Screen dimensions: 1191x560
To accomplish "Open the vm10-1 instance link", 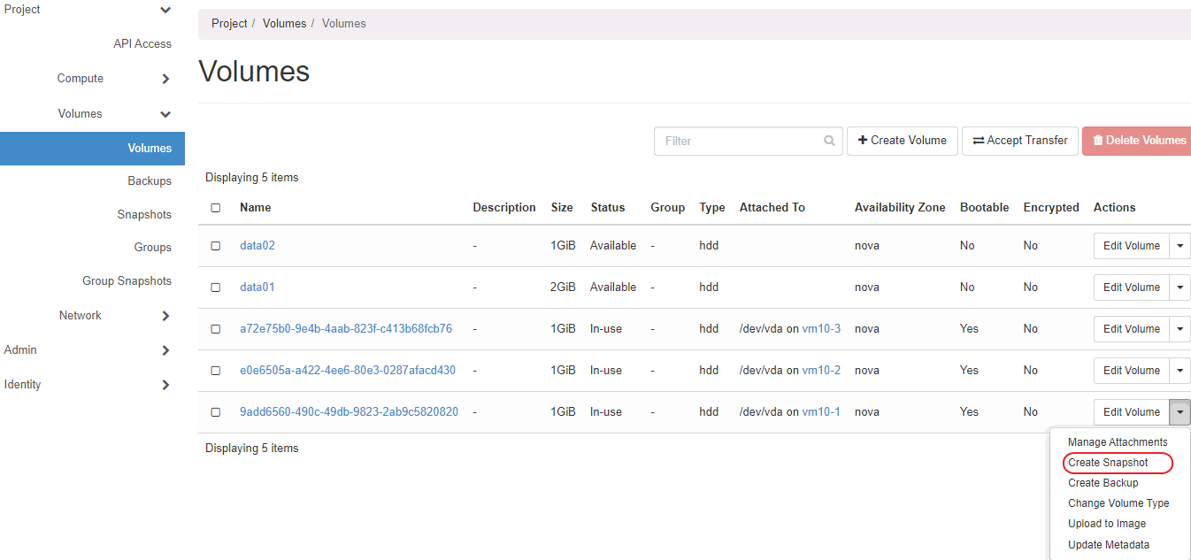I will (x=821, y=412).
